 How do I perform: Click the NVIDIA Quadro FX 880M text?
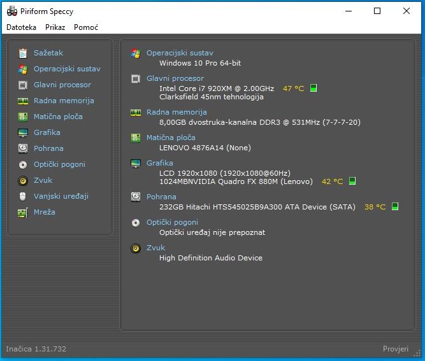point(236,181)
